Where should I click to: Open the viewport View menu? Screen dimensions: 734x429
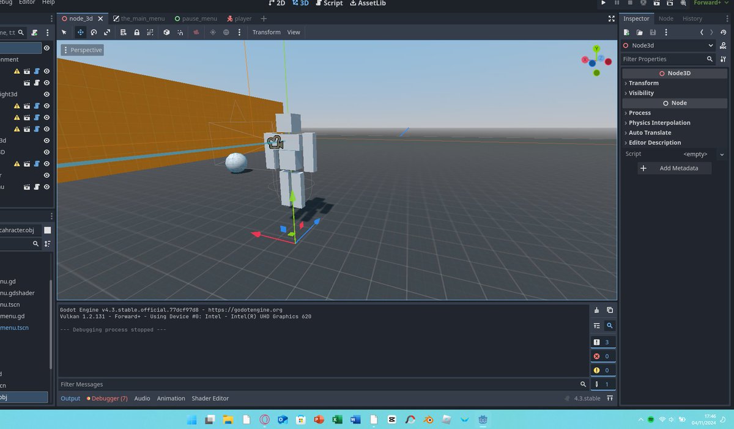[294, 32]
